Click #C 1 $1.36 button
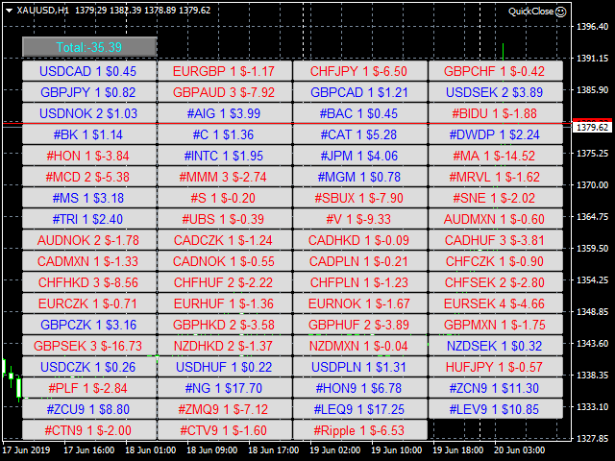 [225, 134]
